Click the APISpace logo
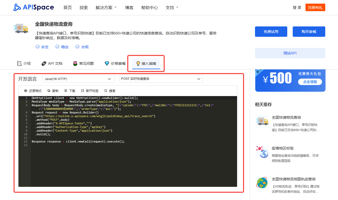Viewport: 338px width, 200px height. click(x=34, y=8)
